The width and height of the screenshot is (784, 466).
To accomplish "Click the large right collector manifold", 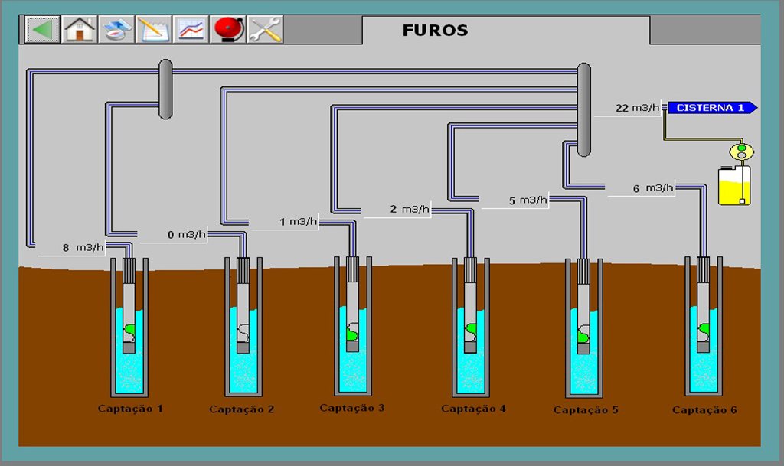I will tap(583, 109).
